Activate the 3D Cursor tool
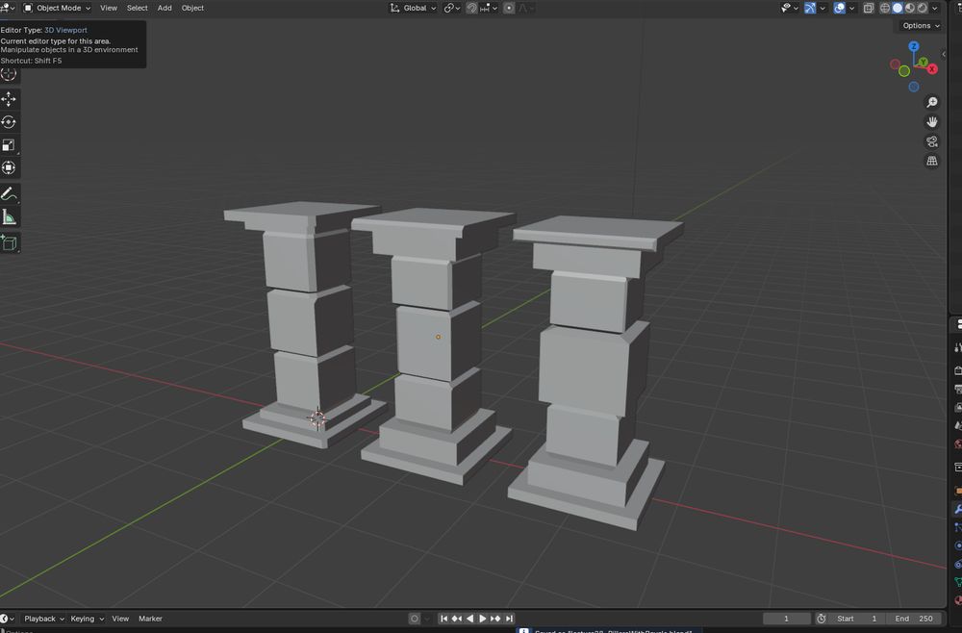 (x=9, y=75)
